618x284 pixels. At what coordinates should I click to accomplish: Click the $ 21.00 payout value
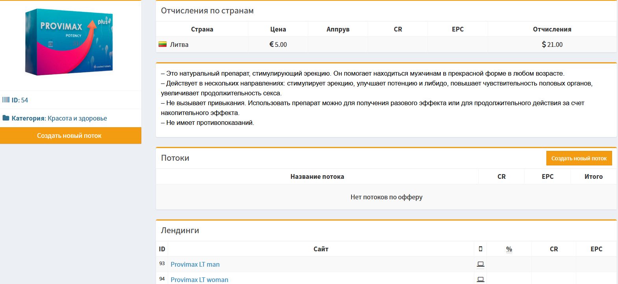[x=552, y=45]
